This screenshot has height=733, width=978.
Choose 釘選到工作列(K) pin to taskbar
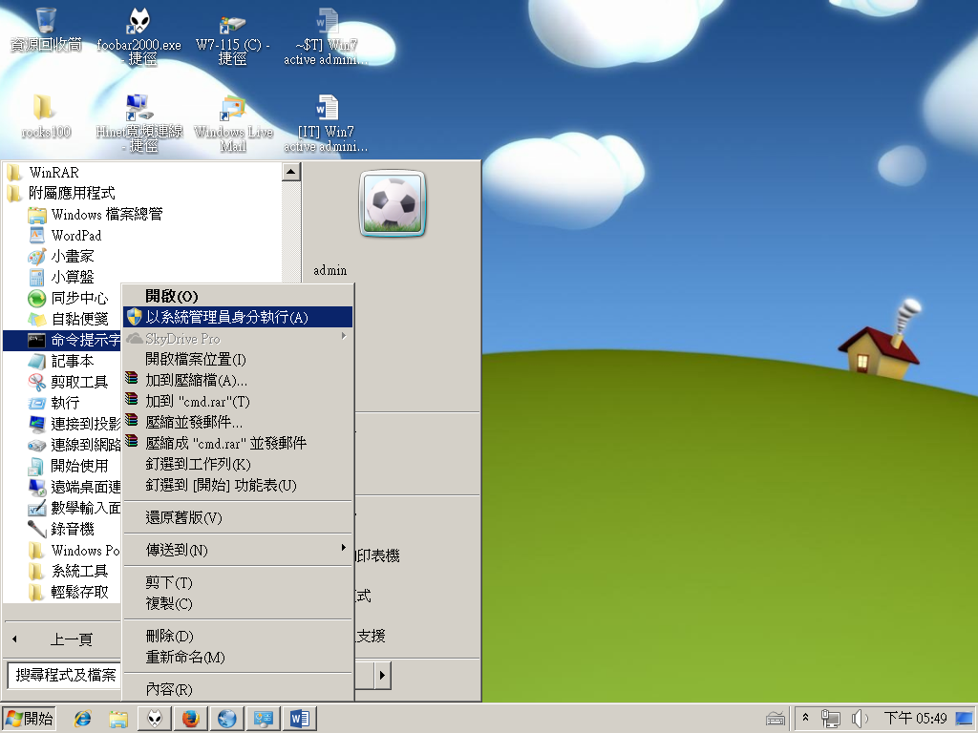238,465
